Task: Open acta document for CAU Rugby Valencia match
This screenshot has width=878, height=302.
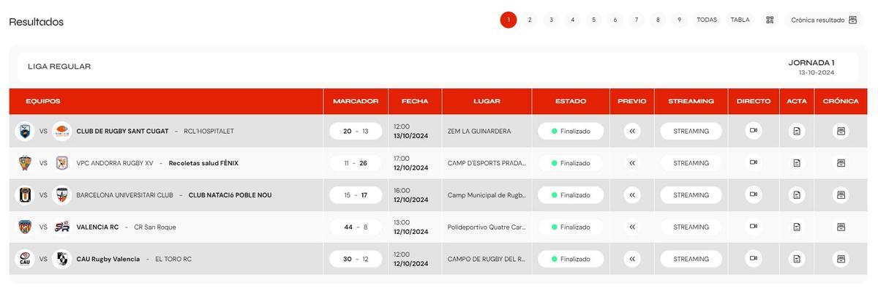Action: coord(797,259)
